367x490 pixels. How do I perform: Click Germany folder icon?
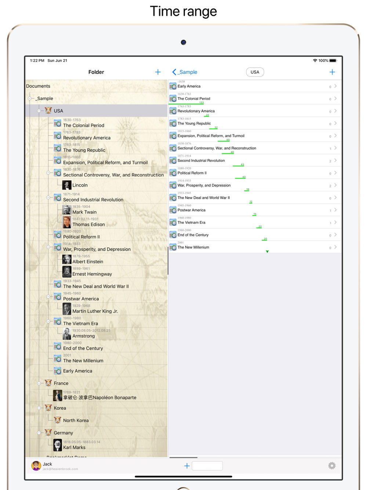[x=48, y=433]
